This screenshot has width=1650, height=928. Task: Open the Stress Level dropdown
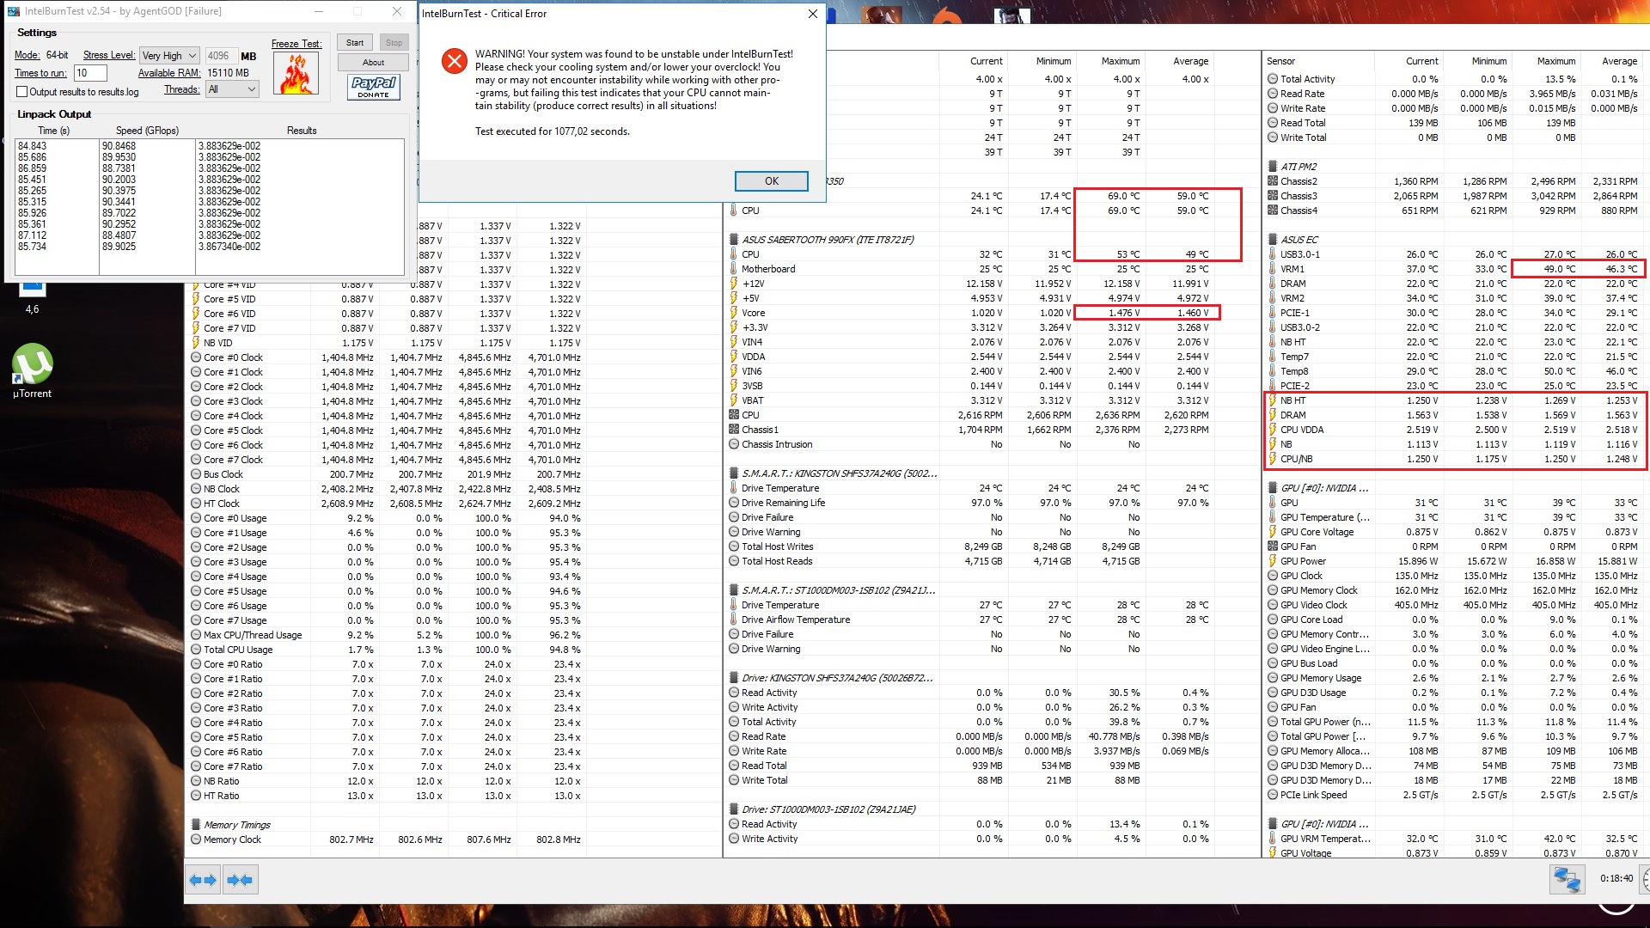(169, 56)
